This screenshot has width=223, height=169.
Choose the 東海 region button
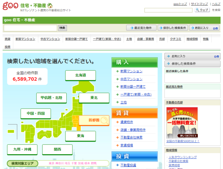[81, 136]
